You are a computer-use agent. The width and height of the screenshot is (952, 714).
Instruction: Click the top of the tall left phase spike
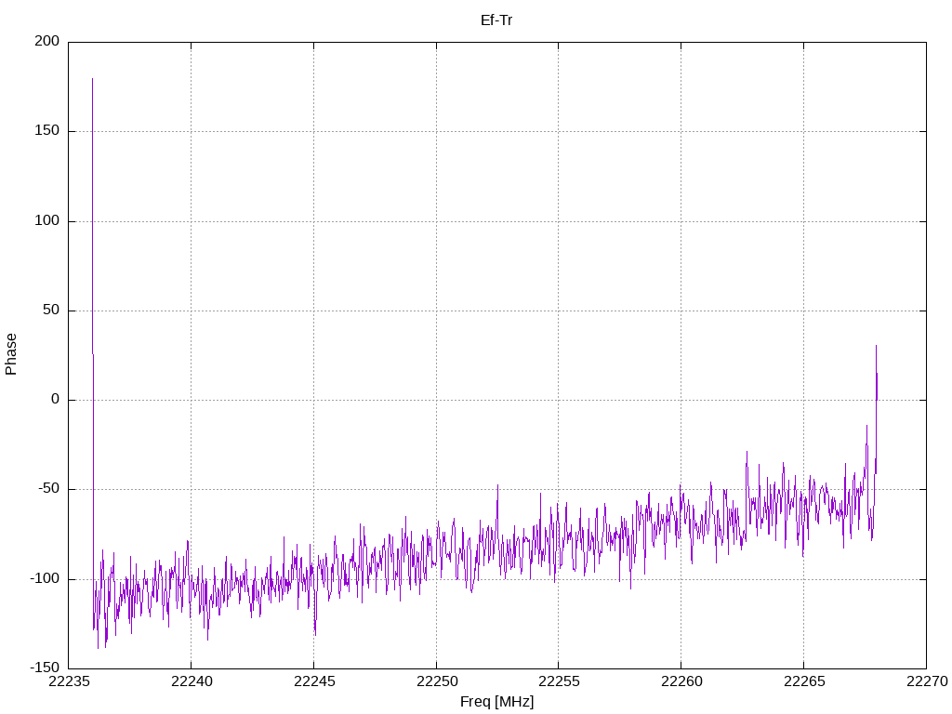(x=92, y=79)
